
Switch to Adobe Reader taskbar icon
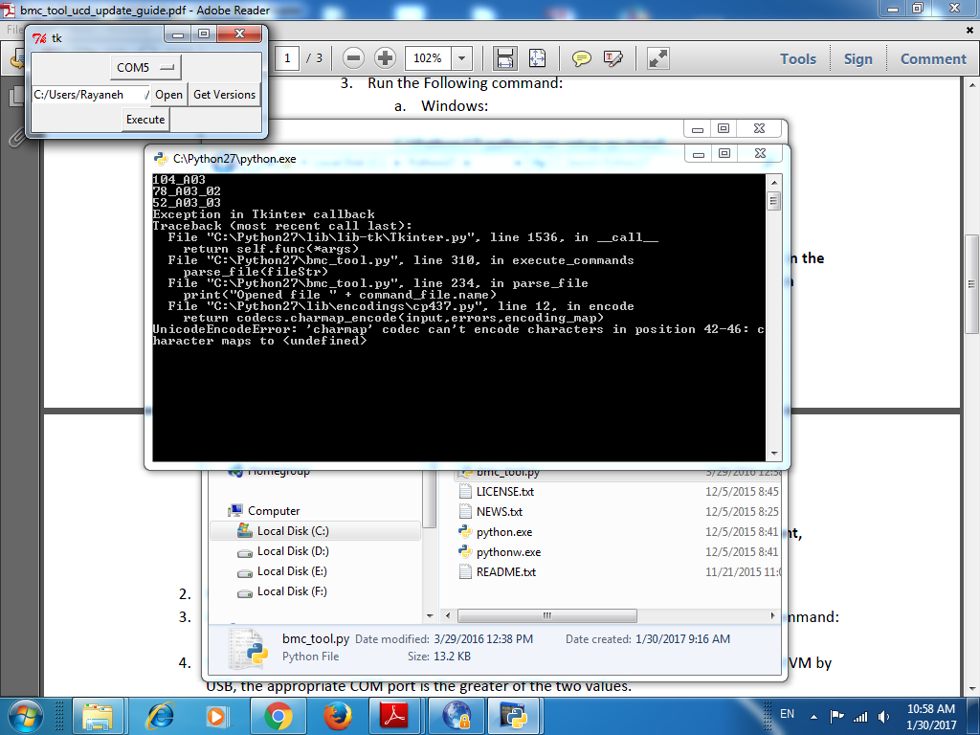(395, 716)
